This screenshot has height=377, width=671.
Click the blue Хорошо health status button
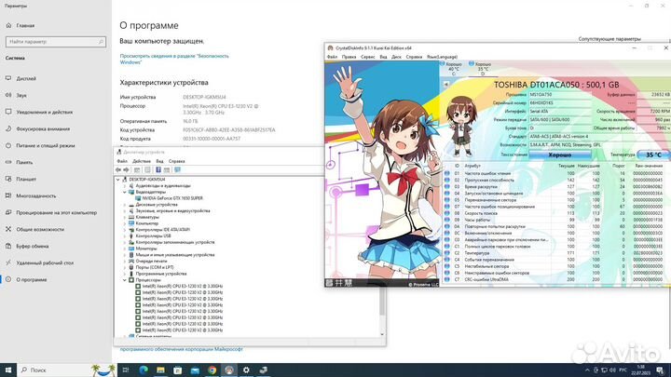(x=560, y=155)
